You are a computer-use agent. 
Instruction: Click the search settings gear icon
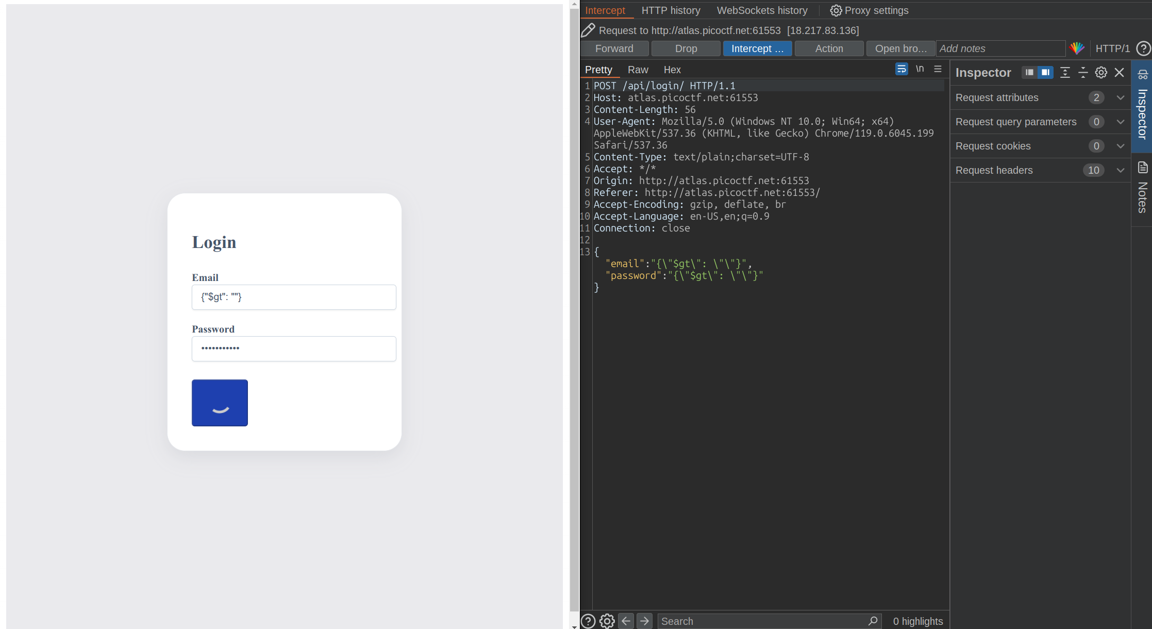(607, 621)
